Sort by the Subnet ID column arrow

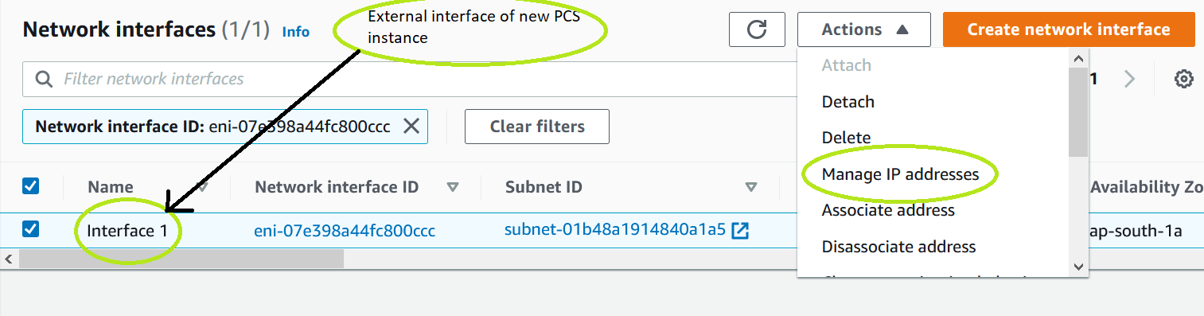[x=750, y=188]
